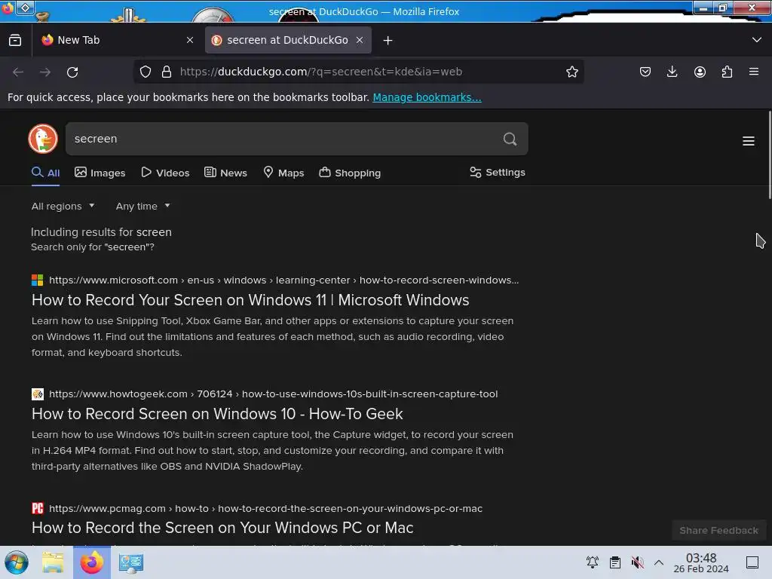This screenshot has width=772, height=579.
Task: Open Microsoft Record Your Screen result
Action: pyautogui.click(x=250, y=300)
